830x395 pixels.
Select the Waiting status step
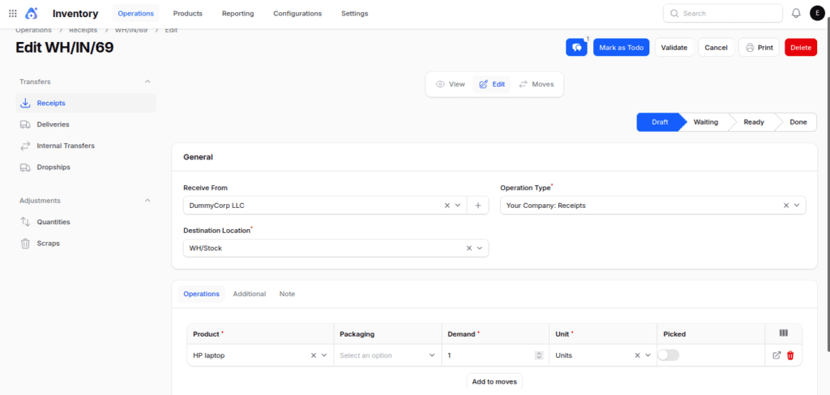point(706,122)
